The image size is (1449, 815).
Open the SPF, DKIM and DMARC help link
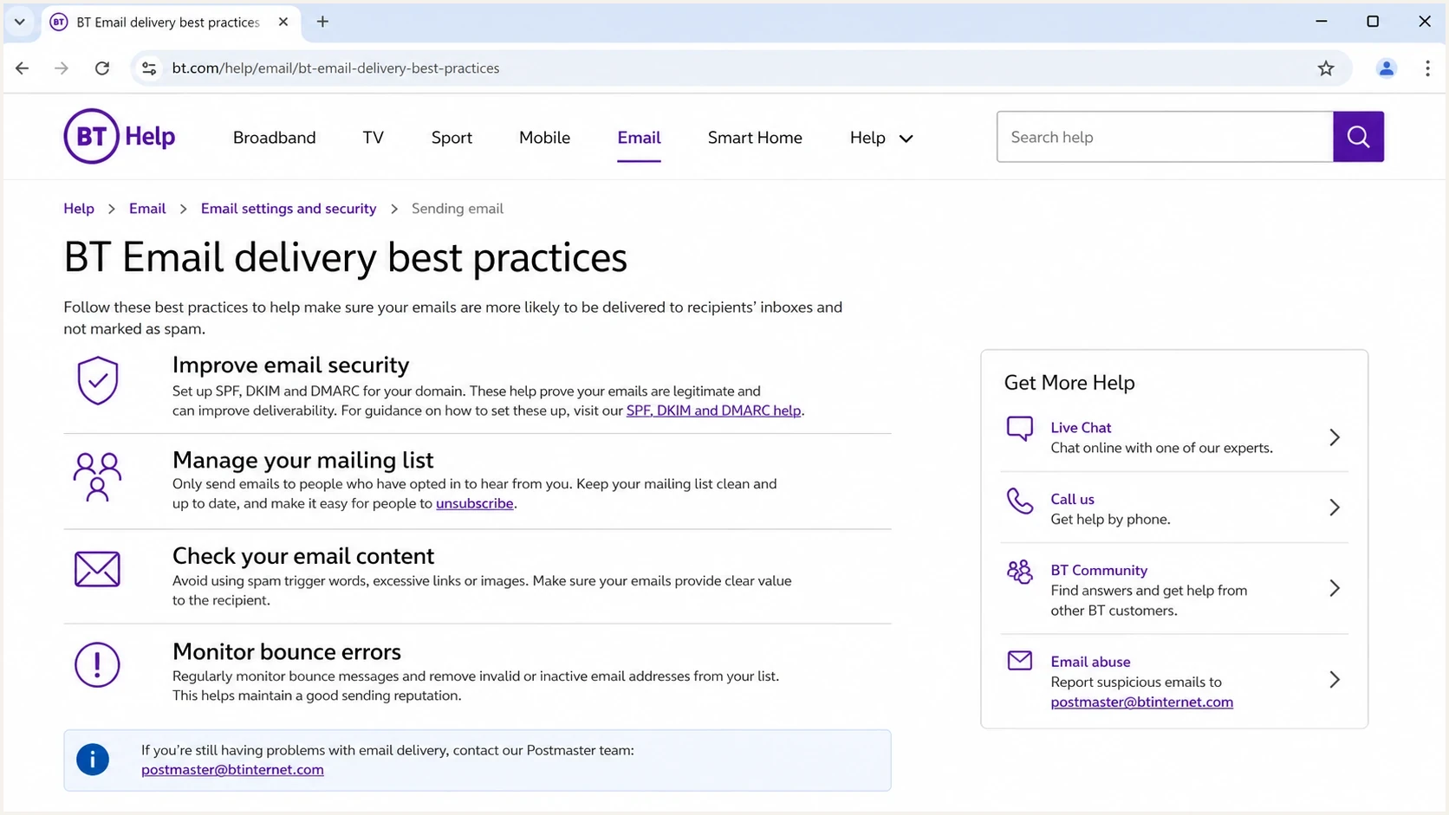pos(713,411)
